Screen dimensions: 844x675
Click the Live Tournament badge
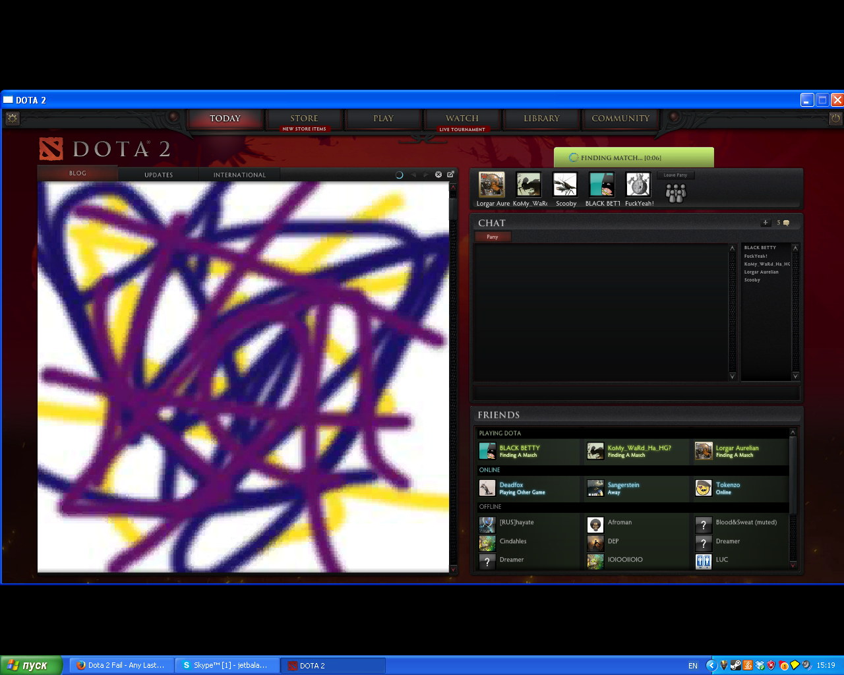(x=462, y=129)
